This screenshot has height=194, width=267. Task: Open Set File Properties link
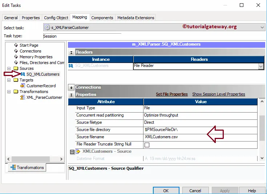click(171, 94)
